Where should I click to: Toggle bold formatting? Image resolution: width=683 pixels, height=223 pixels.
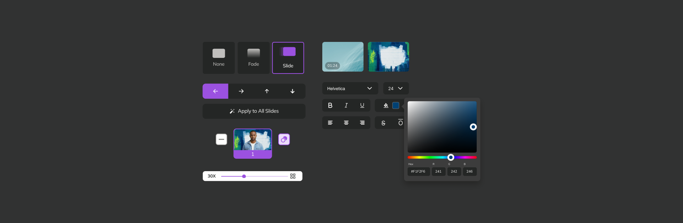click(330, 105)
